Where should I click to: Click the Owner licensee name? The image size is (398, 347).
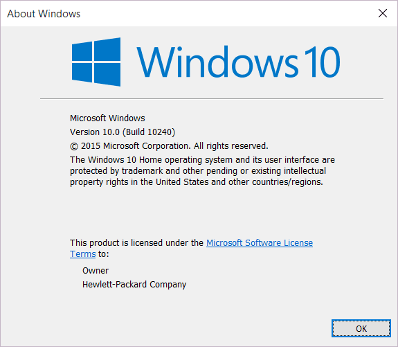[x=96, y=271]
